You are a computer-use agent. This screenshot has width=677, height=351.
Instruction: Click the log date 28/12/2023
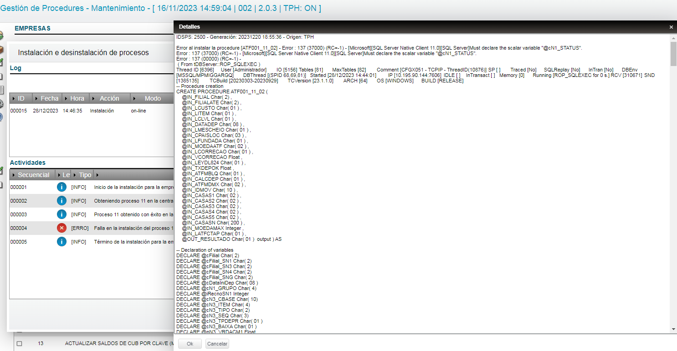pos(46,111)
